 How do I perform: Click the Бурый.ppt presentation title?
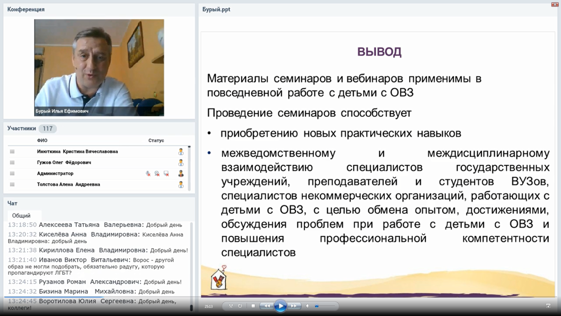point(216,9)
